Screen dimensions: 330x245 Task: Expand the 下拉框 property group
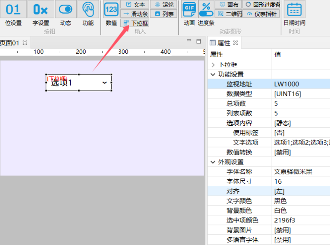213,65
